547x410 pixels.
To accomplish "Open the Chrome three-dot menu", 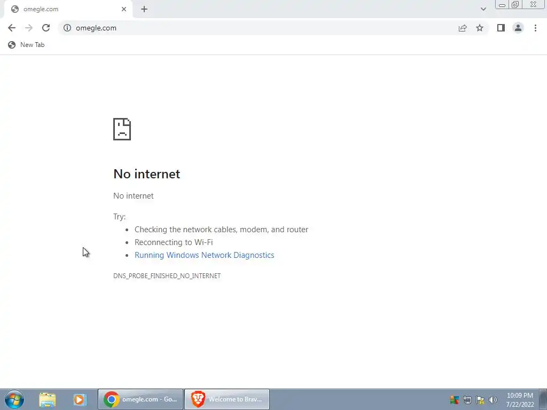I will point(535,28).
